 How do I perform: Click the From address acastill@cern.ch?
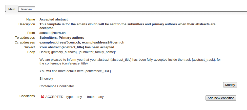pos(52,33)
